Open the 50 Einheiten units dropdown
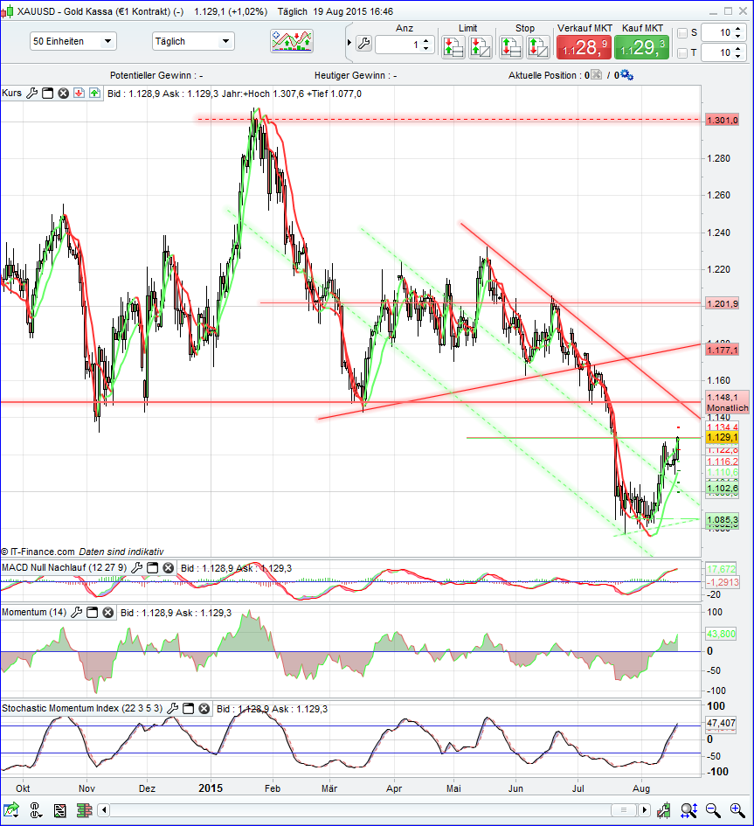This screenshot has width=754, height=826. [x=73, y=41]
